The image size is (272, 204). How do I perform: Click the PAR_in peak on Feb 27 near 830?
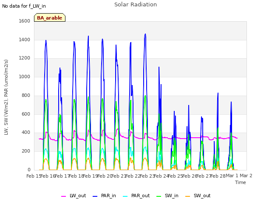[x=218, y=93]
